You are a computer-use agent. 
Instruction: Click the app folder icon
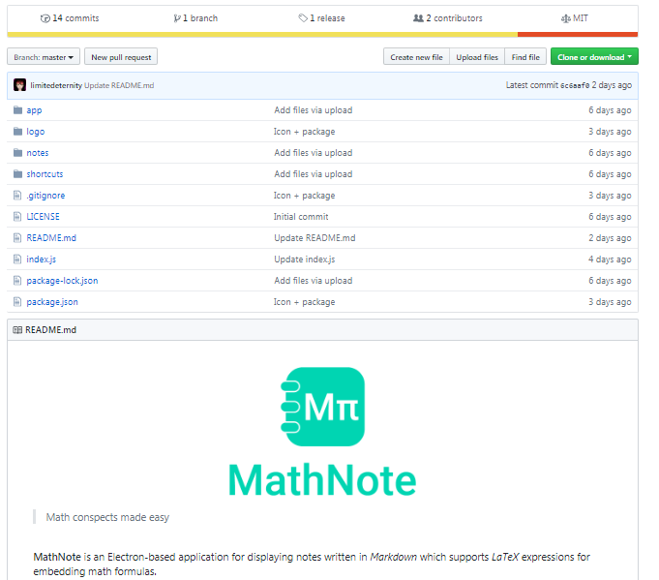[17, 110]
